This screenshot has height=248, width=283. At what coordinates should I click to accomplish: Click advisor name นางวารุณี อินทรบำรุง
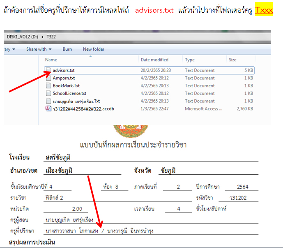(x=130, y=231)
